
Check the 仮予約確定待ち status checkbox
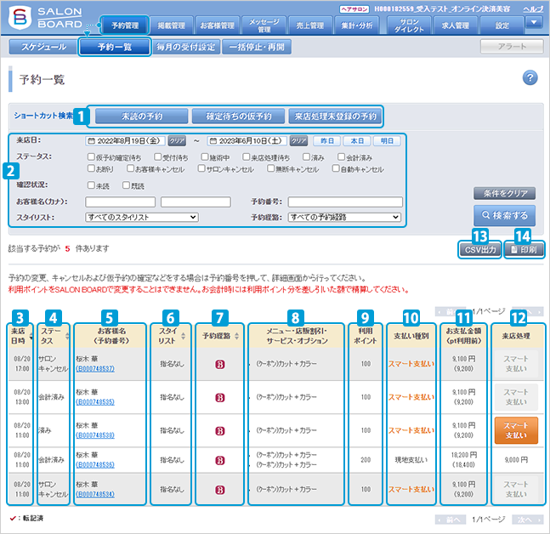click(91, 157)
